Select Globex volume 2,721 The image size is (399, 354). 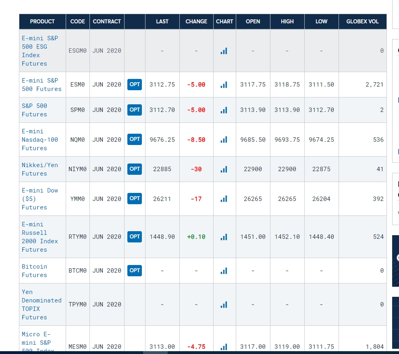(x=374, y=85)
